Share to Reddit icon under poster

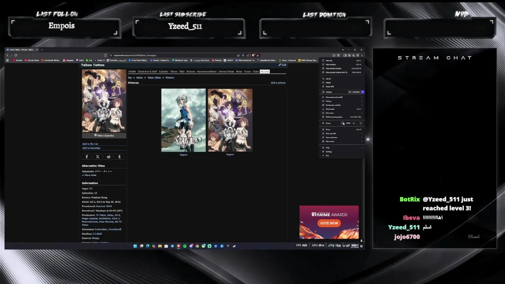[x=108, y=157]
